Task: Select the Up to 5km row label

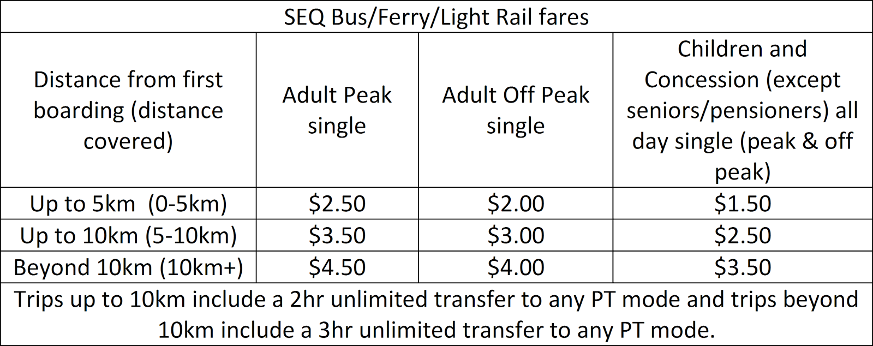Action: coord(128,204)
